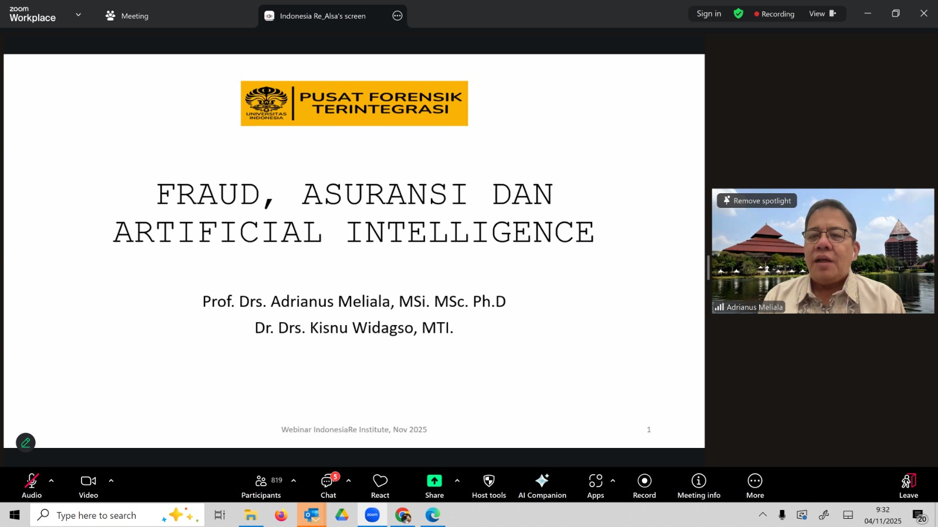The width and height of the screenshot is (938, 527).
Task: Open Meeting info
Action: click(x=698, y=485)
